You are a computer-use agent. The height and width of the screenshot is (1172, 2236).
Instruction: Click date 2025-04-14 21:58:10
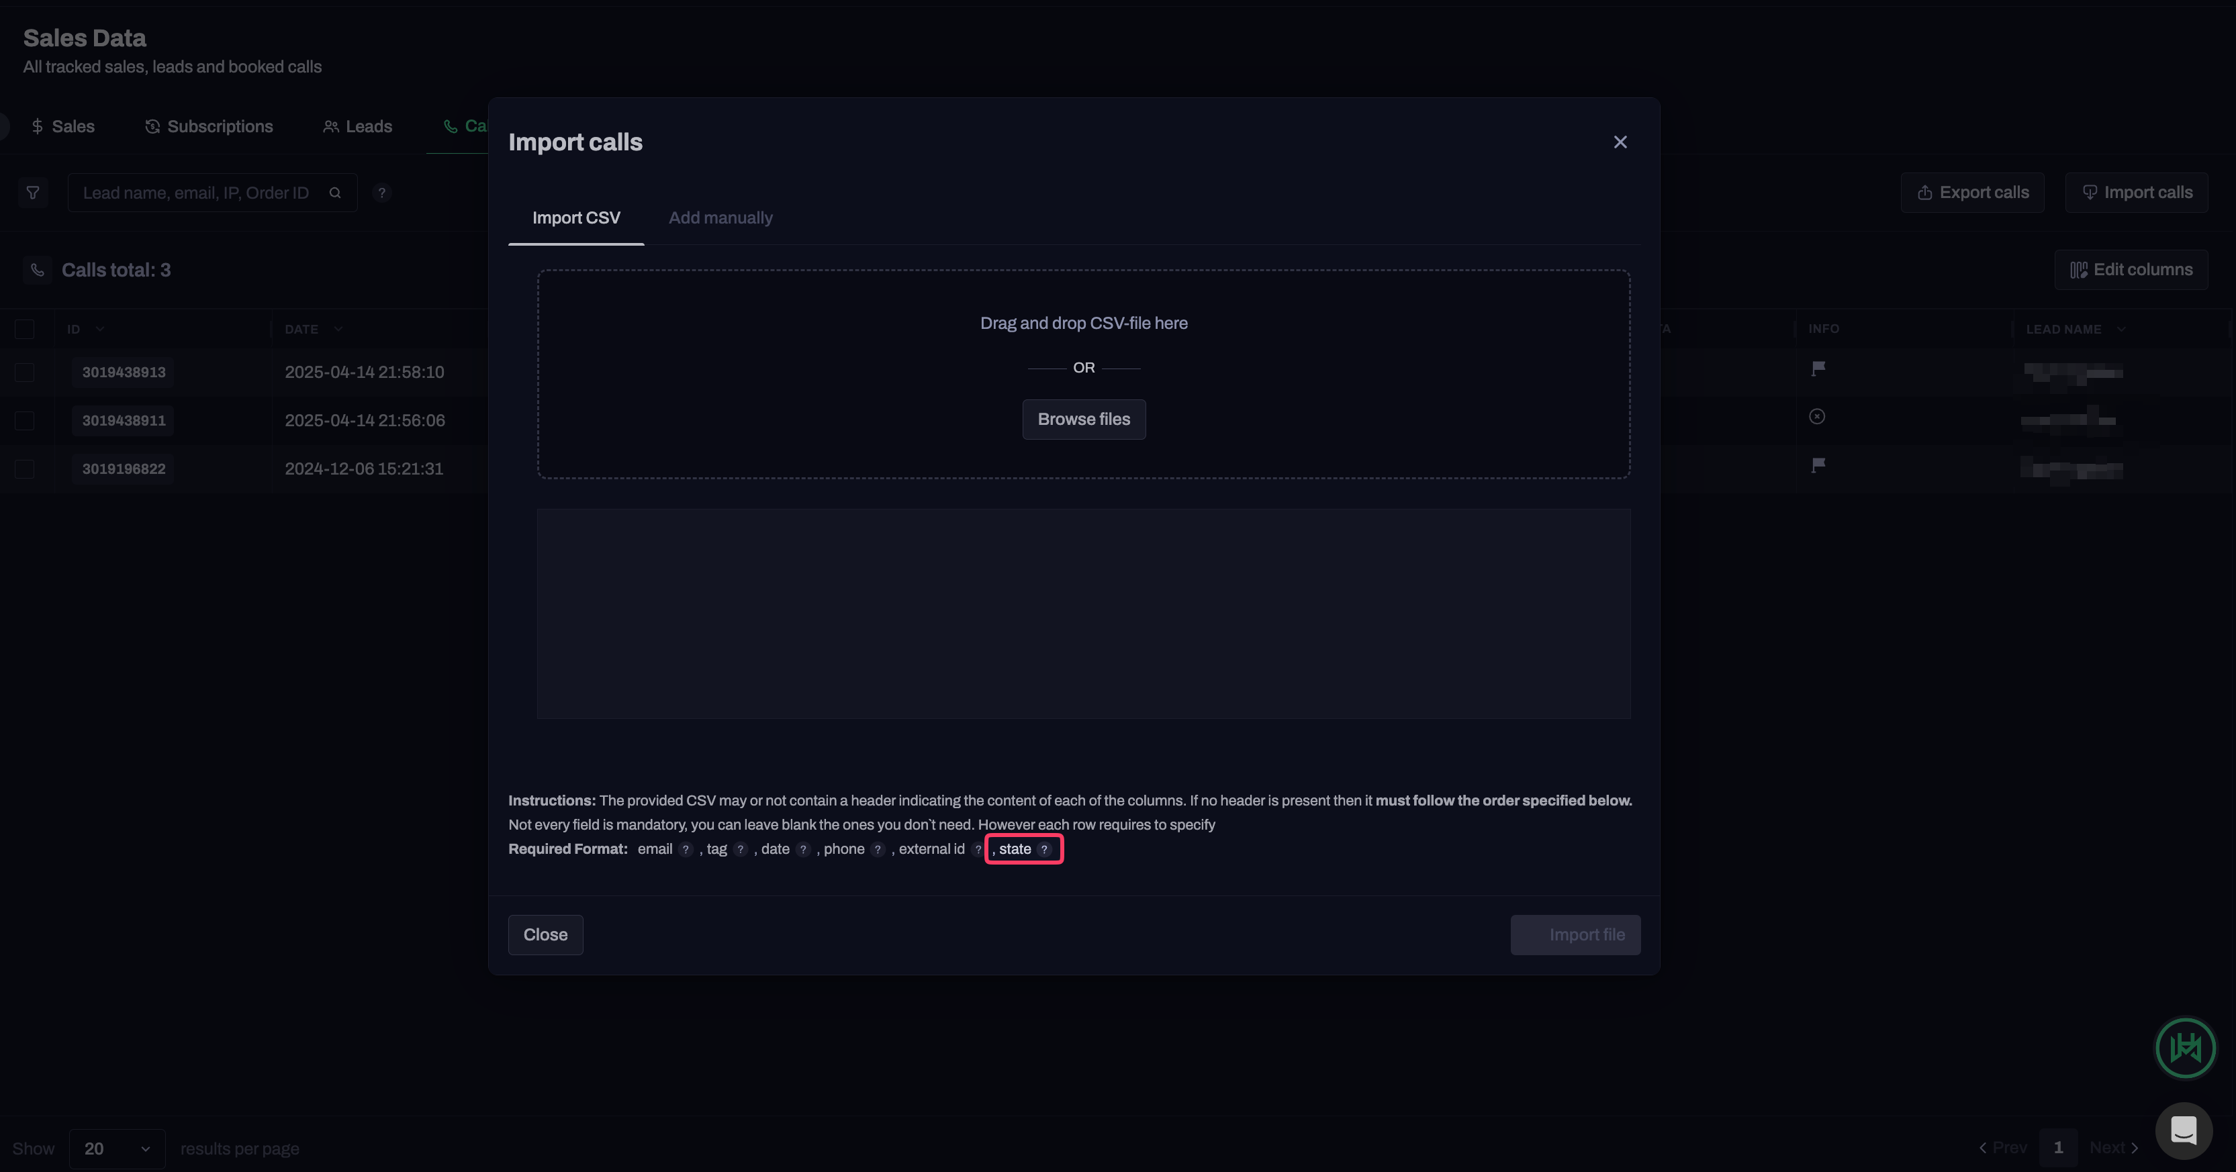(x=365, y=372)
